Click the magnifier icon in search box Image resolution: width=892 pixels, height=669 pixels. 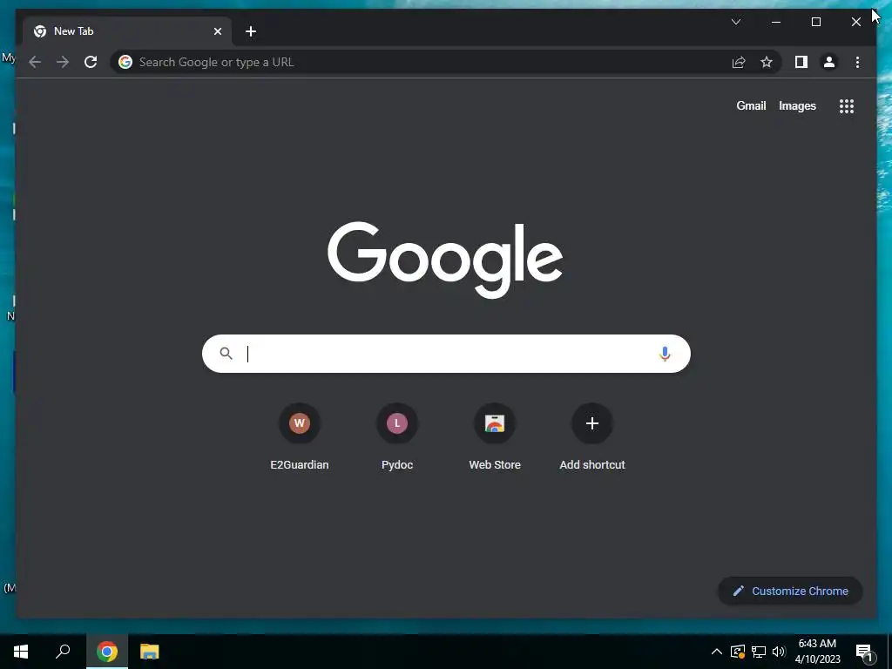(226, 354)
